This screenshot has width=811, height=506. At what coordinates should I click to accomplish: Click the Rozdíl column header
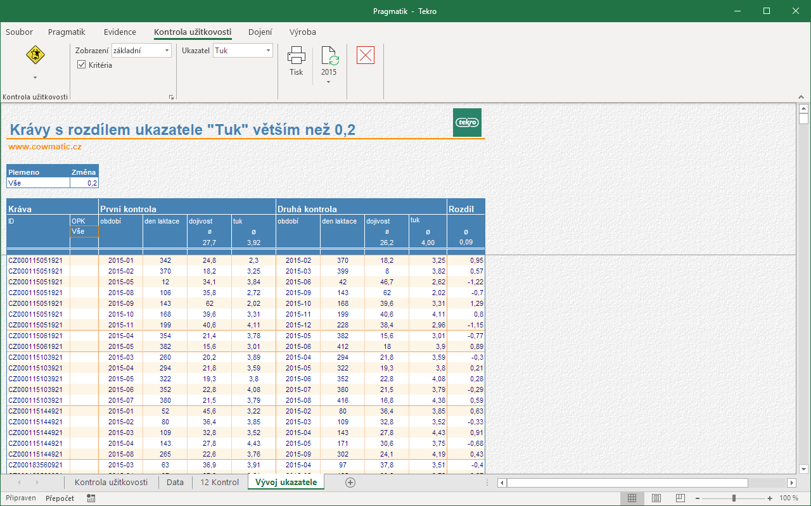coord(466,208)
